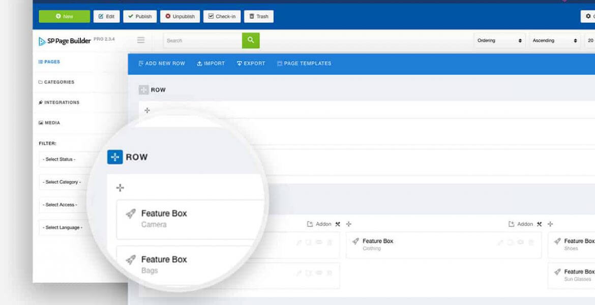Select the wrench icon beside the Addon label
Screen dimensions: 595x305
[x=338, y=224]
